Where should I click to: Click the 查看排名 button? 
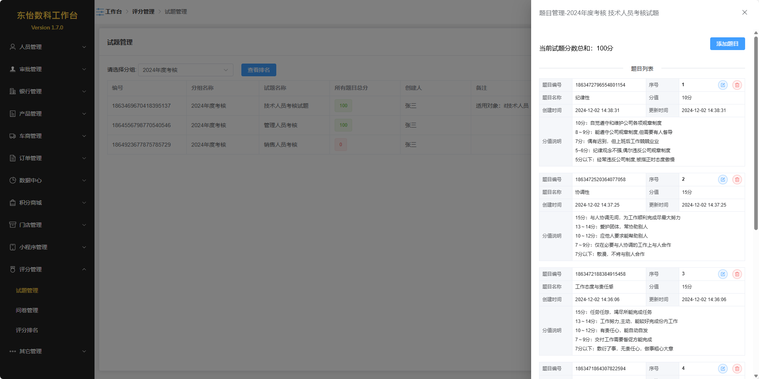coord(258,70)
